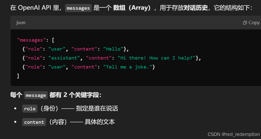Click the CSDN @red_redemption watermark
261x139 pixels.
pyautogui.click(x=234, y=135)
